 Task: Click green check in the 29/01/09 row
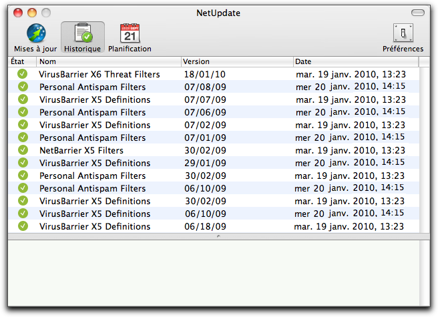23,163
